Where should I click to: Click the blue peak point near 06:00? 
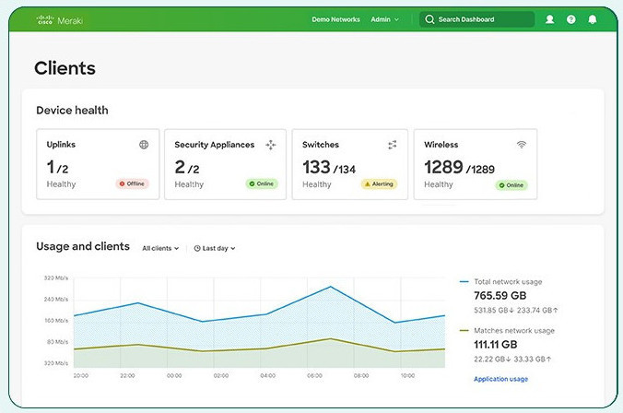(331, 287)
